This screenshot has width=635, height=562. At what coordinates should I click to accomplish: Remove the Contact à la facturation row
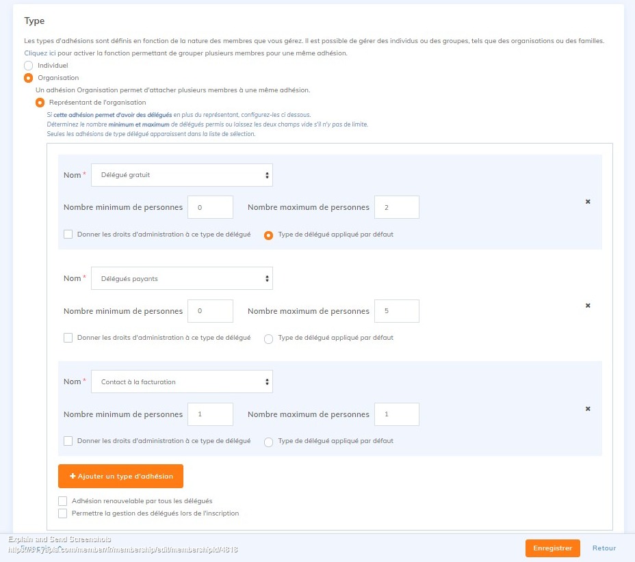tap(588, 409)
